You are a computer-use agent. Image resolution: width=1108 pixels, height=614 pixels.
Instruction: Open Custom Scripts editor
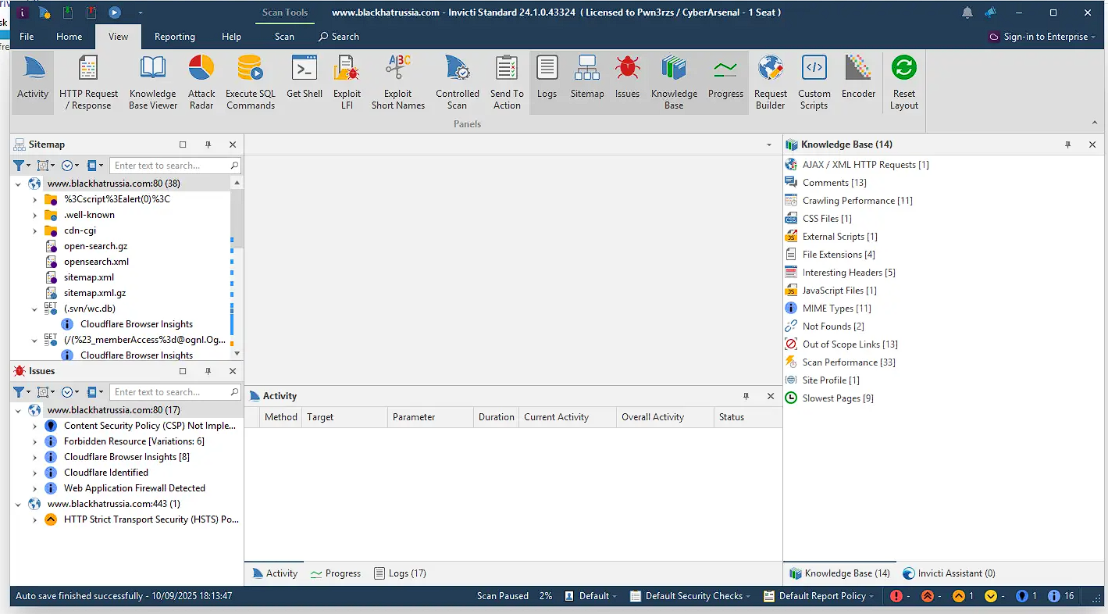pos(814,82)
